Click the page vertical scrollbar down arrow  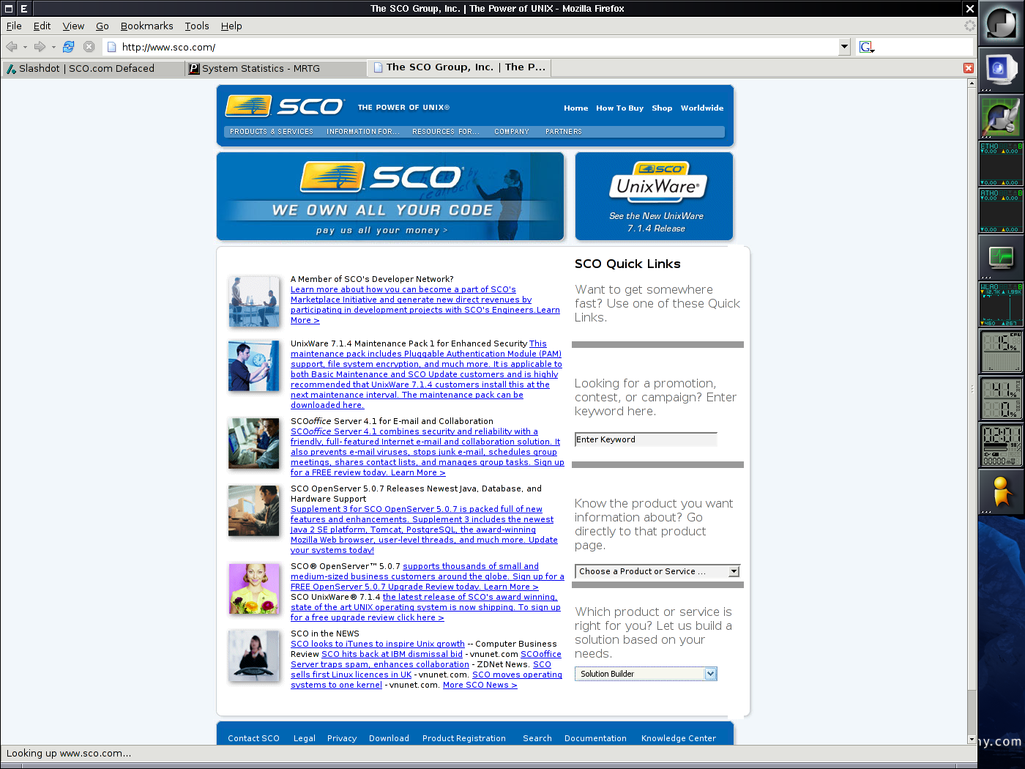pyautogui.click(x=972, y=740)
